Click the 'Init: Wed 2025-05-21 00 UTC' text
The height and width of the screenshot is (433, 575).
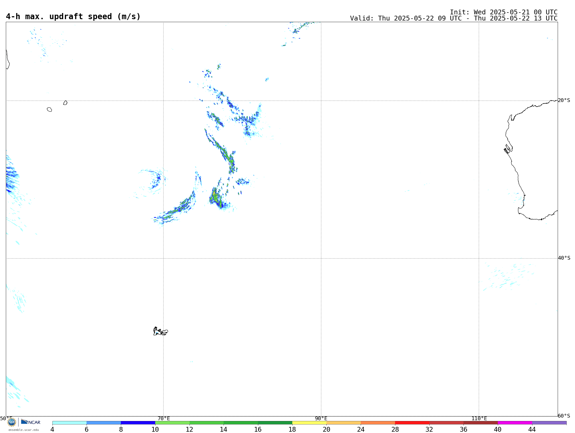pos(504,12)
